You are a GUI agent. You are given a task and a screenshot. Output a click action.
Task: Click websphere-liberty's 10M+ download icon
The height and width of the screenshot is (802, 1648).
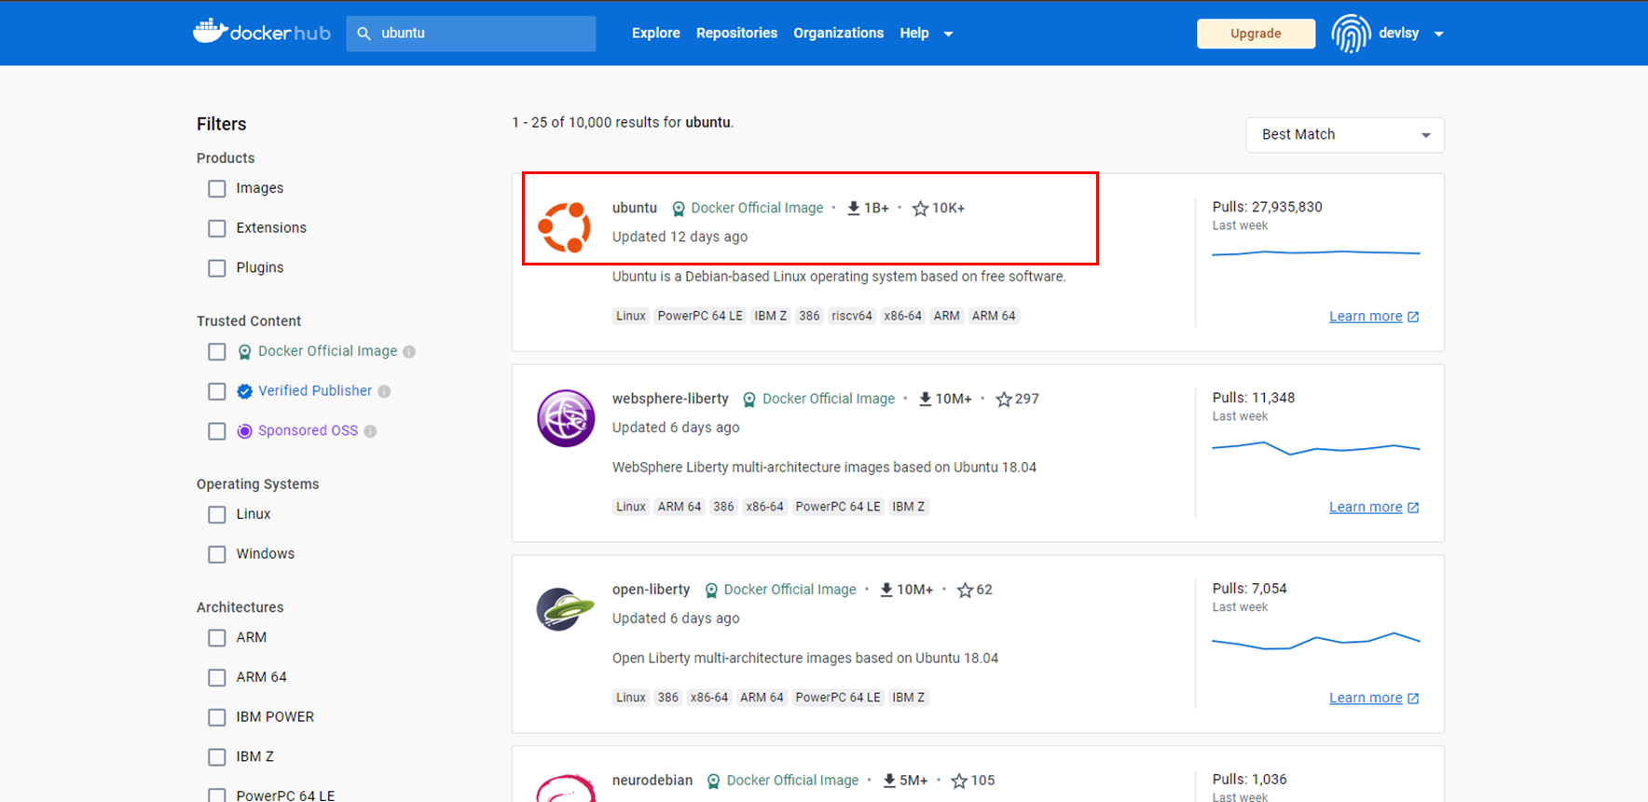click(x=925, y=399)
